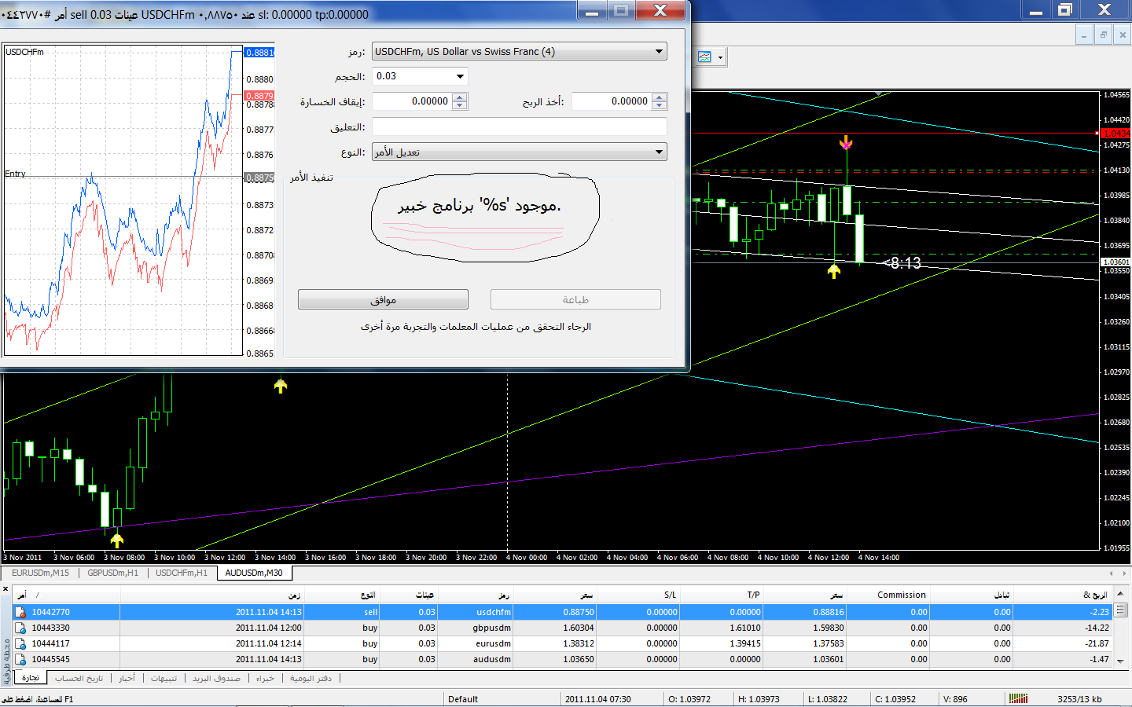The height and width of the screenshot is (707, 1132).
Task: Decrease the take profit value with the down arrow
Action: point(660,105)
